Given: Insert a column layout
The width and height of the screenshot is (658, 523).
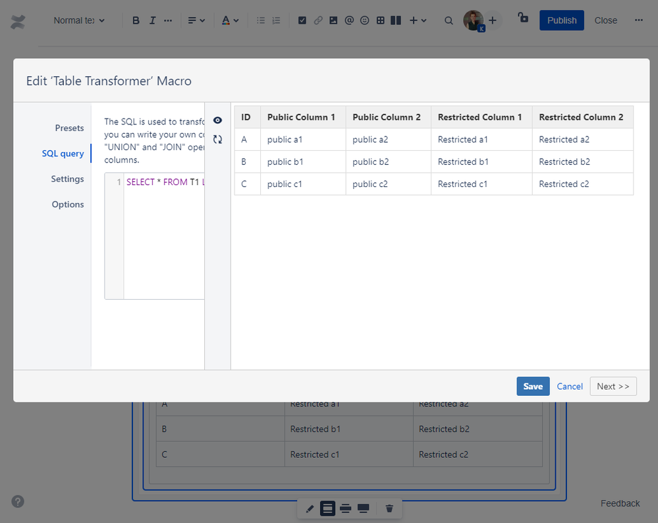Looking at the screenshot, I should pyautogui.click(x=396, y=20).
